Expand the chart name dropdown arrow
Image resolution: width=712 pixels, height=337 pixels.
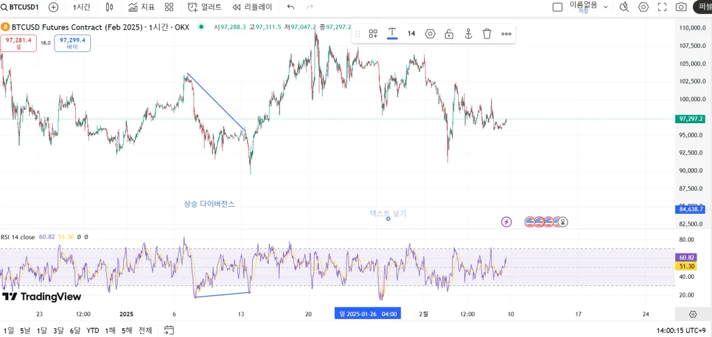pyautogui.click(x=606, y=7)
